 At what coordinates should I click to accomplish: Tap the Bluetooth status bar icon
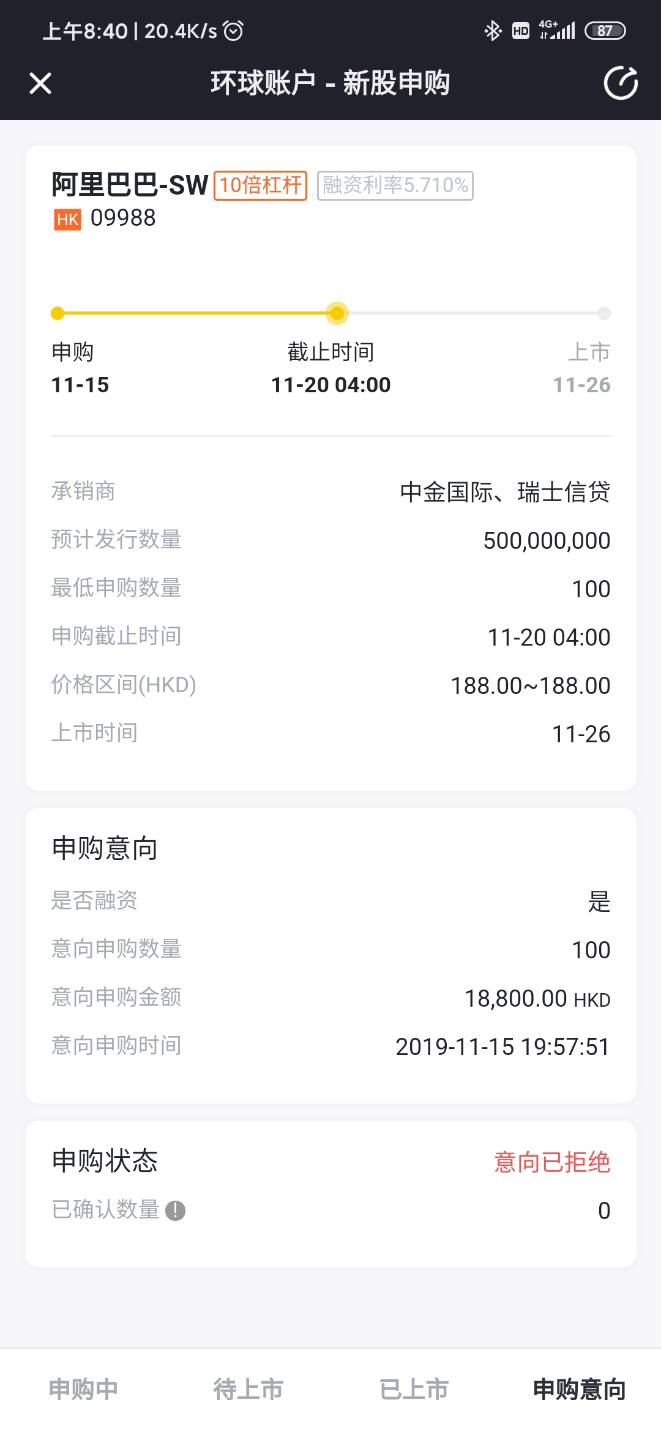(x=492, y=30)
